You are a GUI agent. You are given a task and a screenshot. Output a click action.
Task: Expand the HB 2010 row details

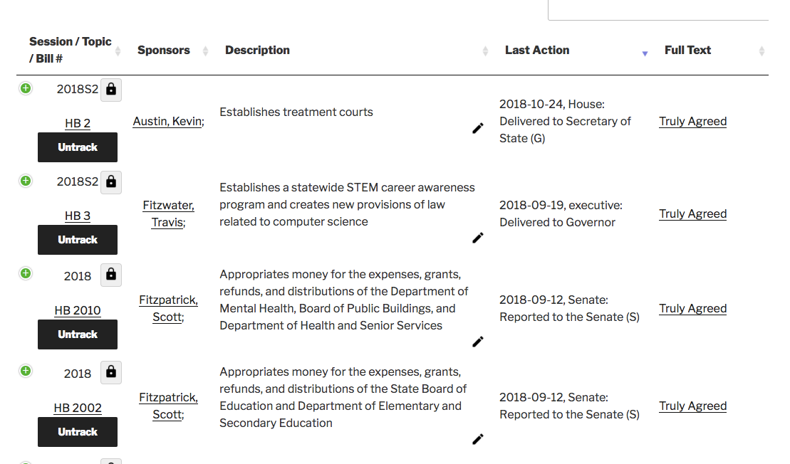coord(26,273)
